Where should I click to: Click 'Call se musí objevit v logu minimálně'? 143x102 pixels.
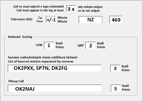[39, 6]
